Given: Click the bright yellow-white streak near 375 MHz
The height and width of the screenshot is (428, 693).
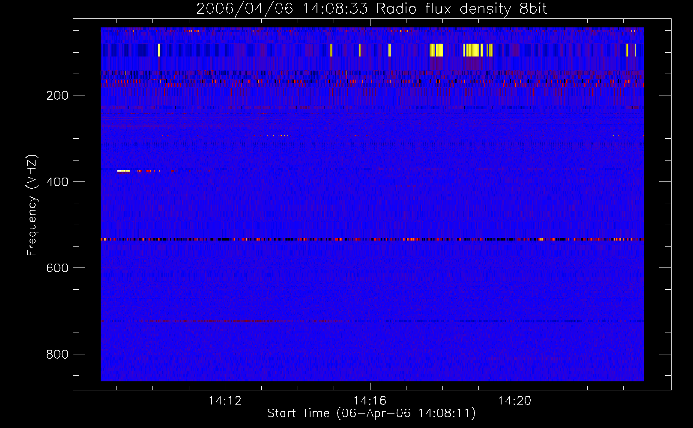Looking at the screenshot, I should click(123, 171).
